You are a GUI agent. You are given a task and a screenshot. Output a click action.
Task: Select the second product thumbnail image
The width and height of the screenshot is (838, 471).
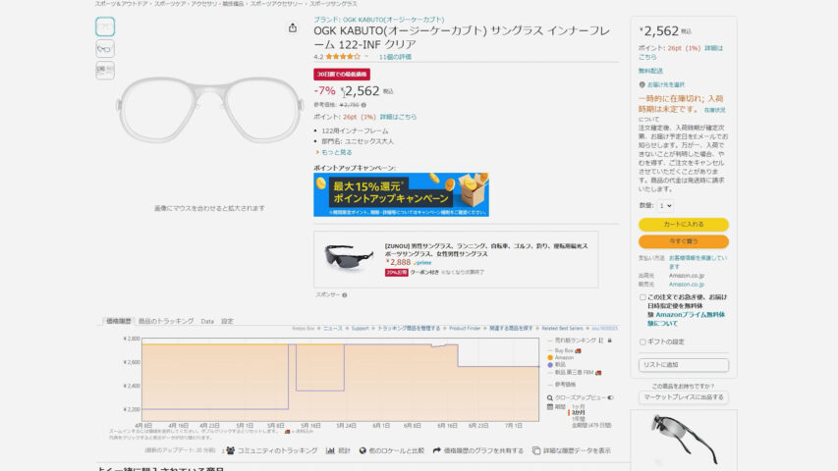click(x=105, y=48)
